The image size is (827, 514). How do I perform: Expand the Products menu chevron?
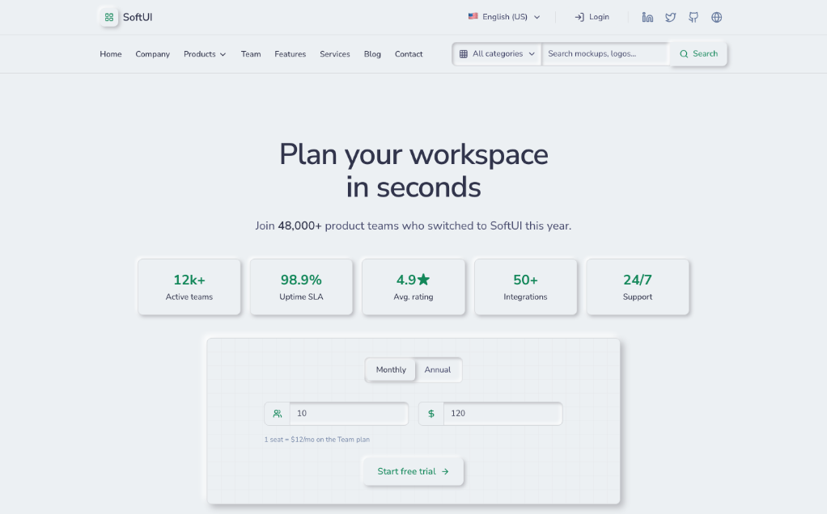point(223,54)
